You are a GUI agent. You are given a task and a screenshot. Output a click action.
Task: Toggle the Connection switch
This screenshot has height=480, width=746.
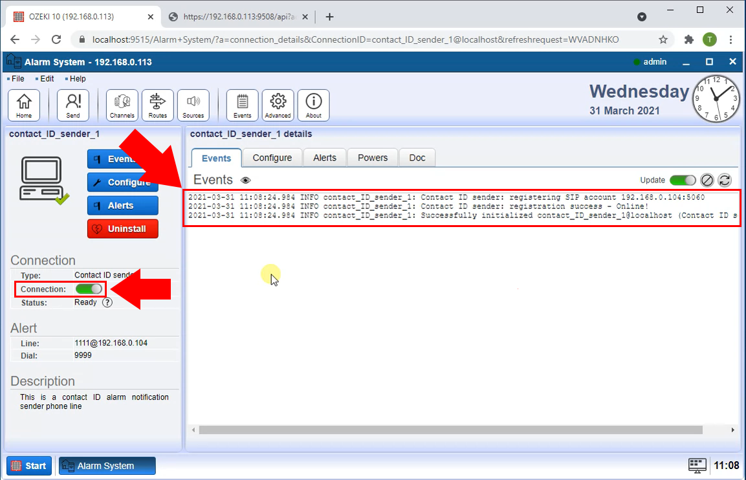(89, 289)
